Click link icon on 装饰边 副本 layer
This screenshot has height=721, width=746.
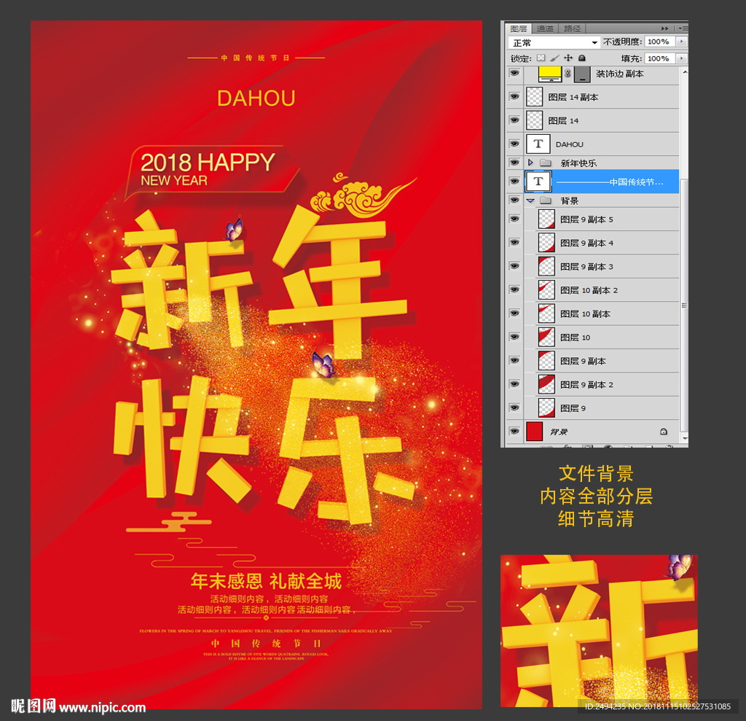[568, 74]
